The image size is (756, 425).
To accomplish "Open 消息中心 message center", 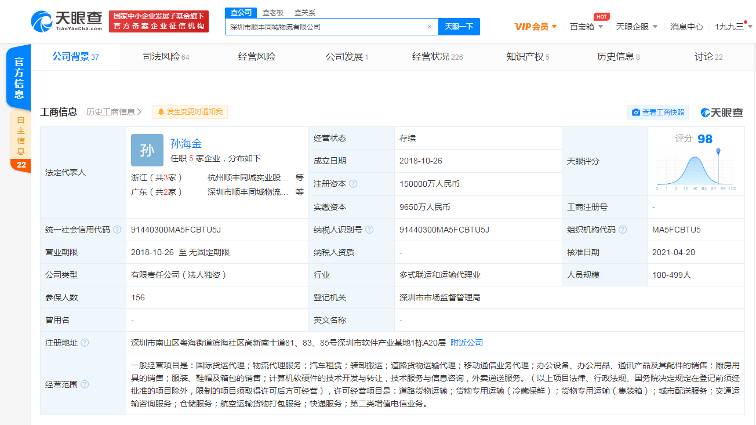I will coord(686,27).
